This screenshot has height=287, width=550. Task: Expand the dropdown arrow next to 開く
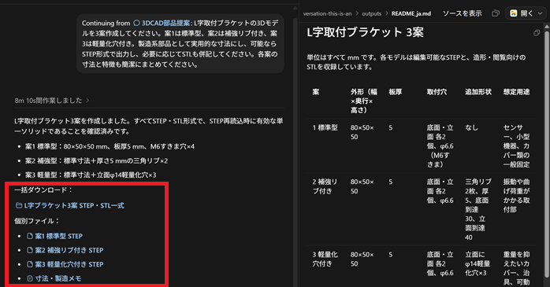click(541, 13)
